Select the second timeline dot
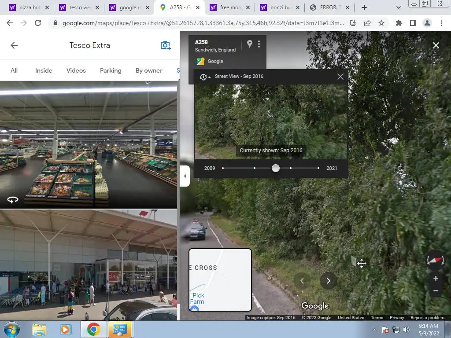 255,168
